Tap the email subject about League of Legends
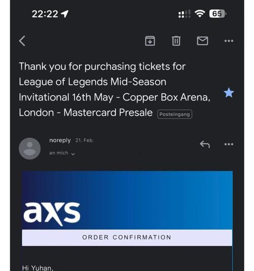This screenshot has width=254, height=271. (x=114, y=89)
